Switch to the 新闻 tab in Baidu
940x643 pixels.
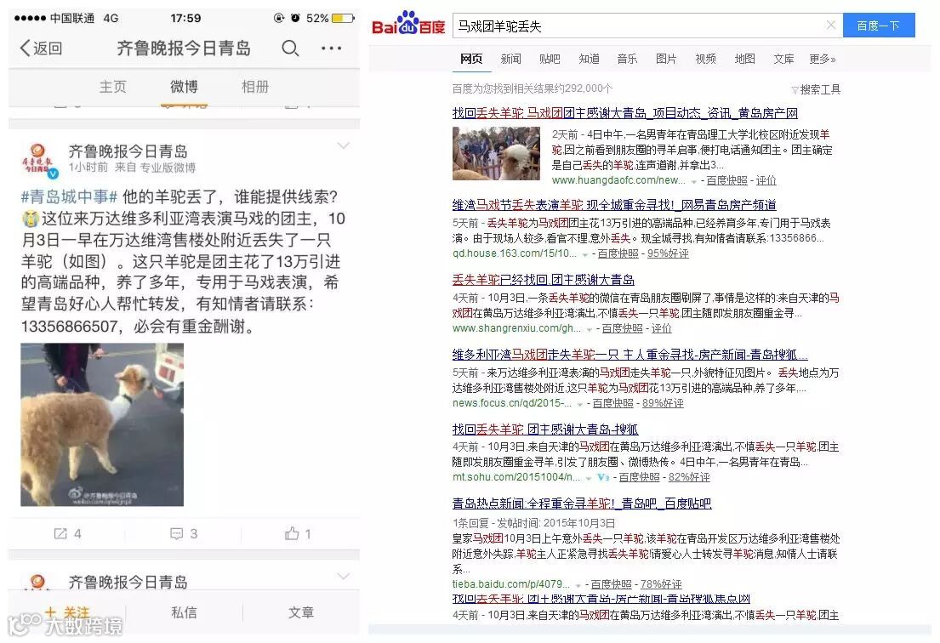(510, 59)
